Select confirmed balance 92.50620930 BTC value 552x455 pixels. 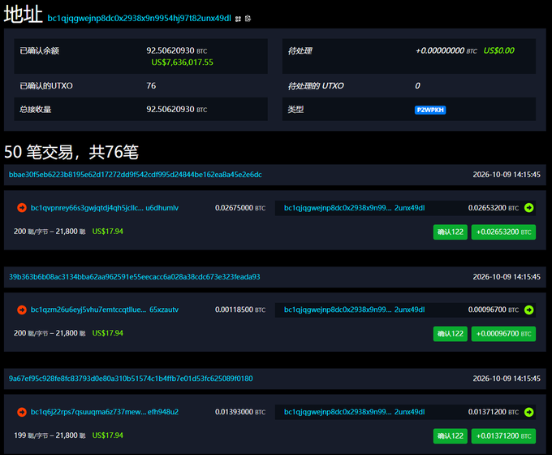click(x=177, y=50)
